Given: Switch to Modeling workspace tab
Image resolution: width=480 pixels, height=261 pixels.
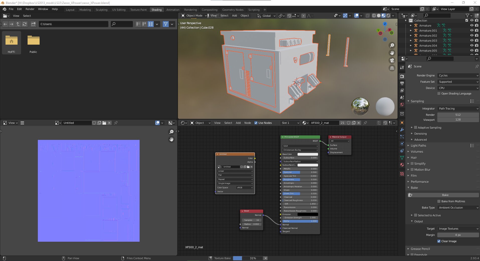Looking at the screenshot, I should [85, 10].
